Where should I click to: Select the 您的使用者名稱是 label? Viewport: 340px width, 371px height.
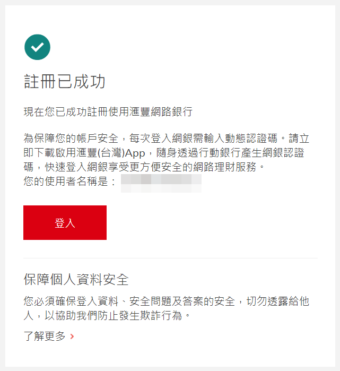(x=65, y=182)
